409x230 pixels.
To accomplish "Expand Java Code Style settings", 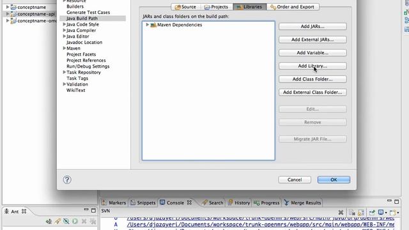I will tap(64, 24).
